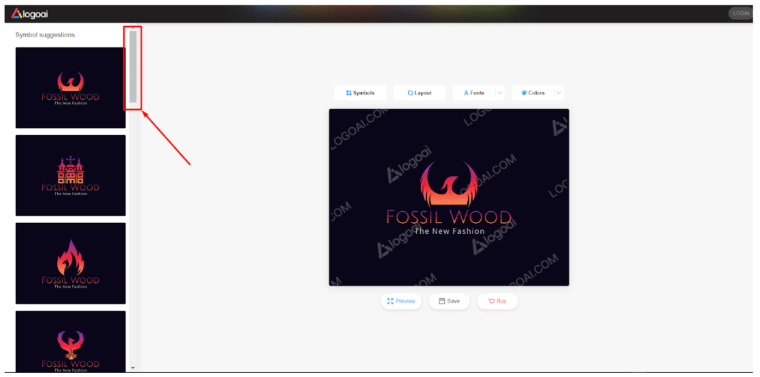The image size is (760, 377).
Task: Expand the Colors dropdown arrow
Action: click(559, 93)
